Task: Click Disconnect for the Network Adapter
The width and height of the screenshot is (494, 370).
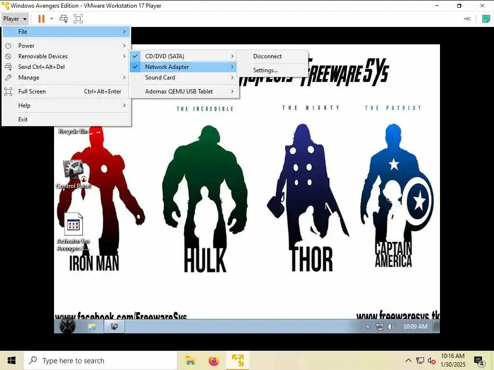Action: (272, 56)
